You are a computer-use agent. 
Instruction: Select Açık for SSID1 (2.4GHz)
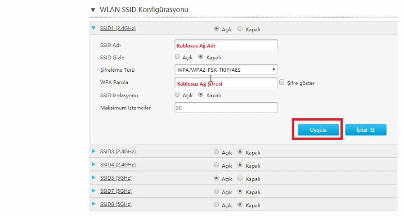click(216, 29)
